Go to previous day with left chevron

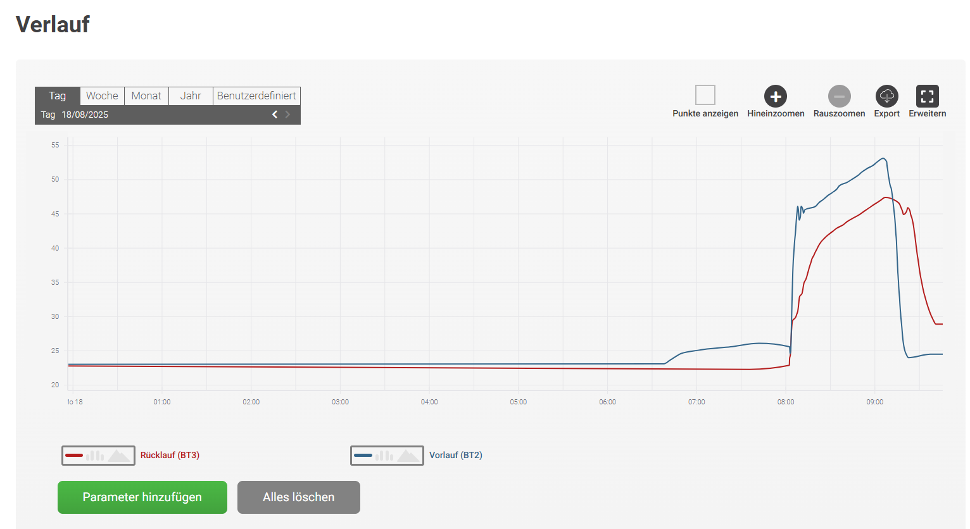(x=275, y=115)
